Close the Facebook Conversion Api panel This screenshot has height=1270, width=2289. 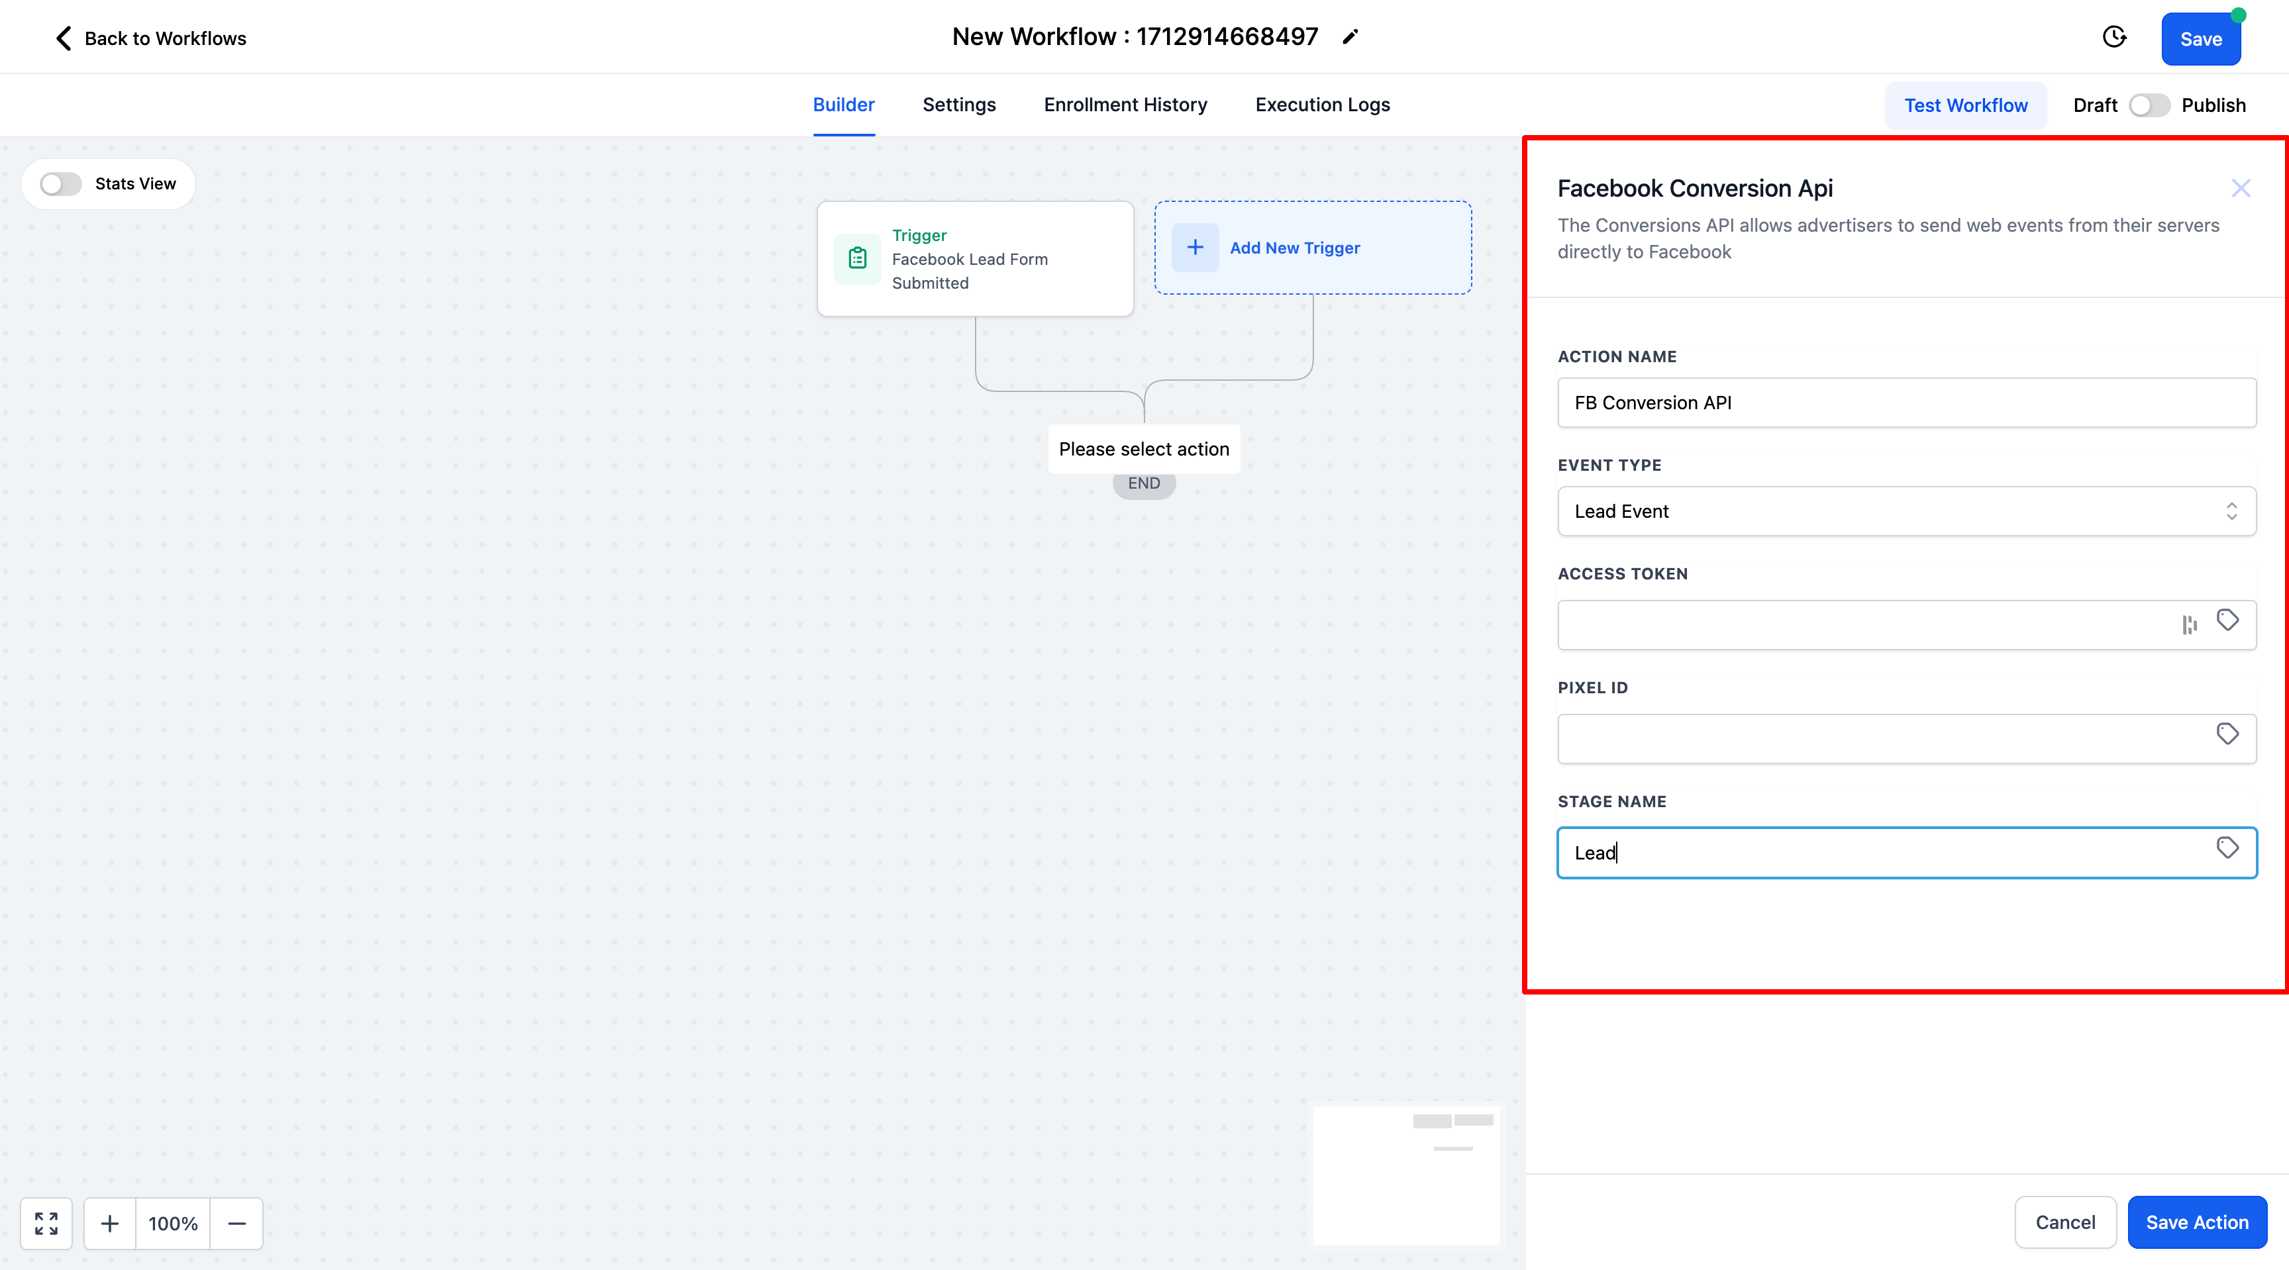click(x=2240, y=188)
